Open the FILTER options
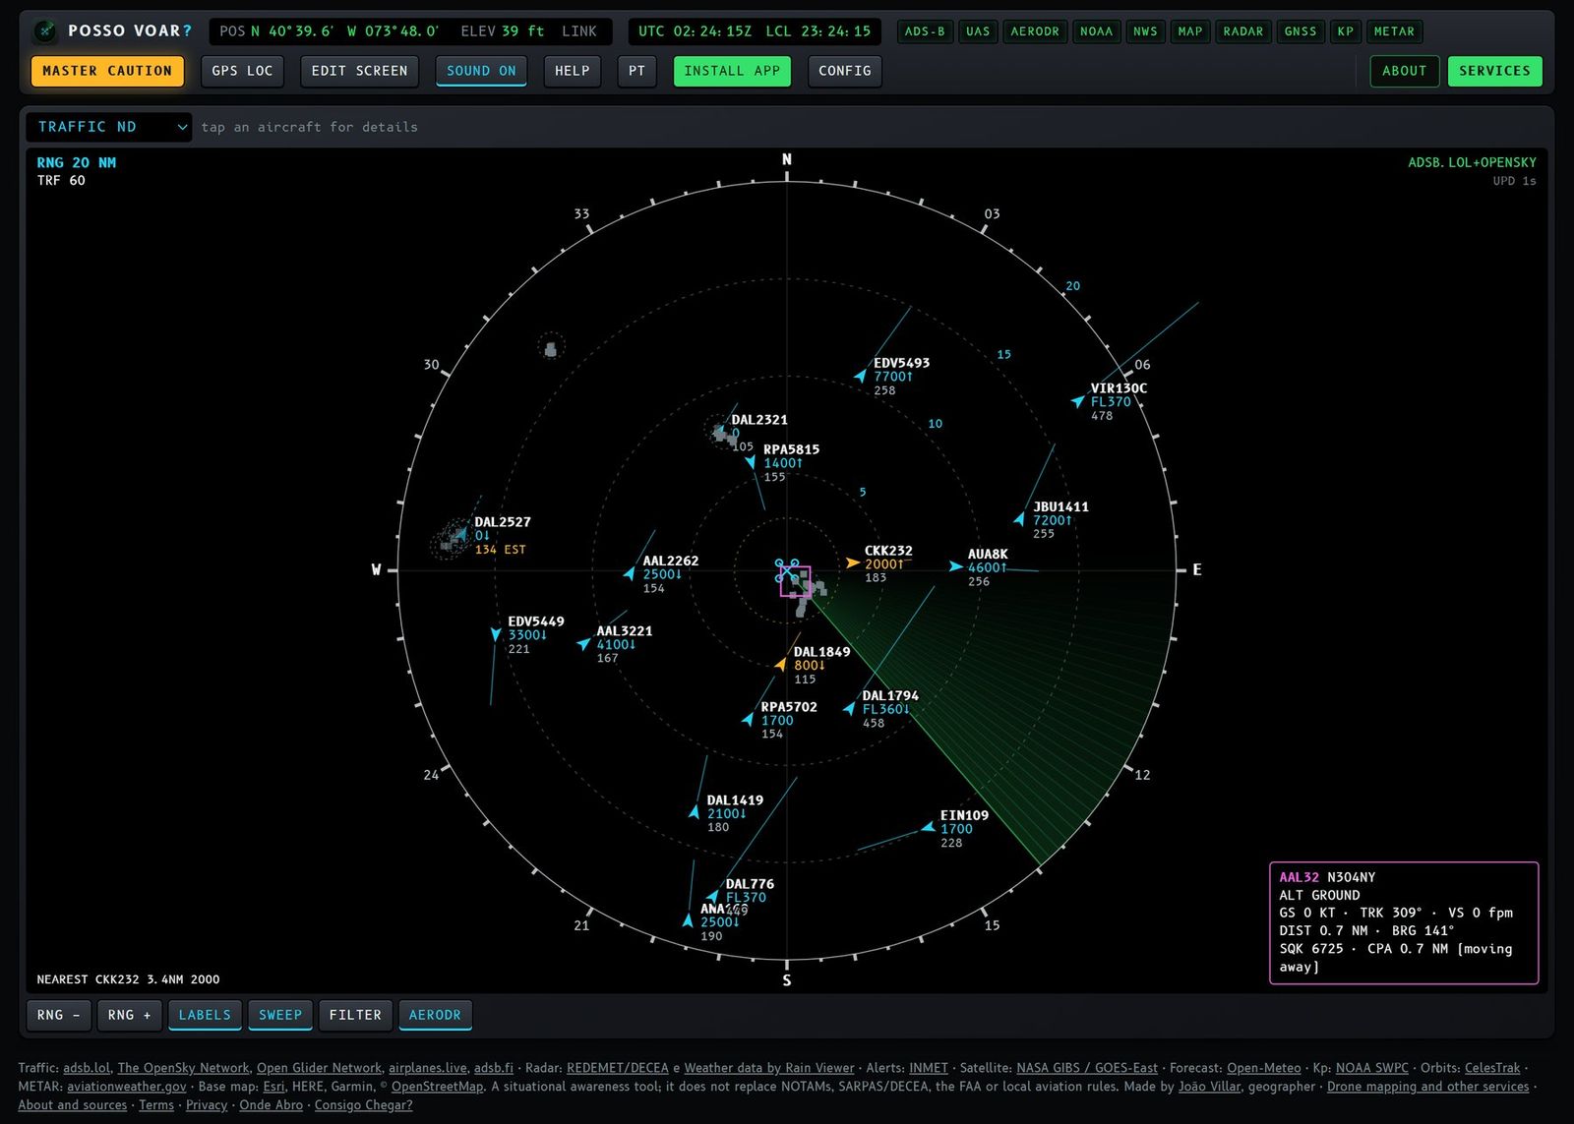 (x=355, y=1015)
